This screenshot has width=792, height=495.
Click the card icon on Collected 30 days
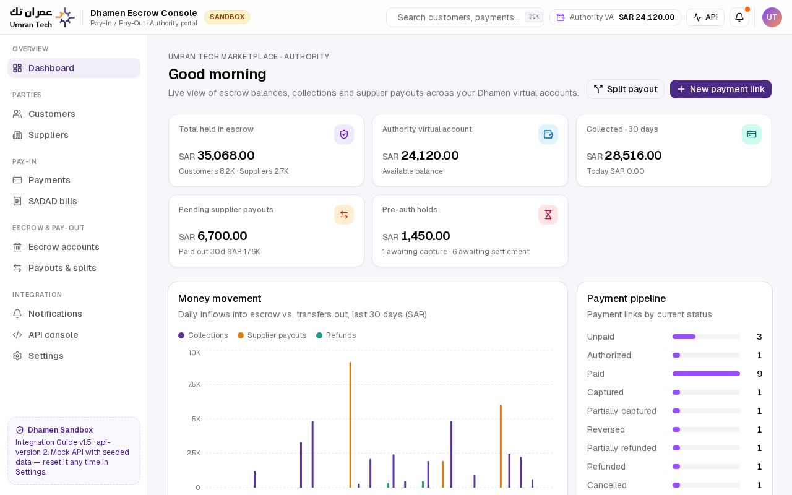coord(752,134)
